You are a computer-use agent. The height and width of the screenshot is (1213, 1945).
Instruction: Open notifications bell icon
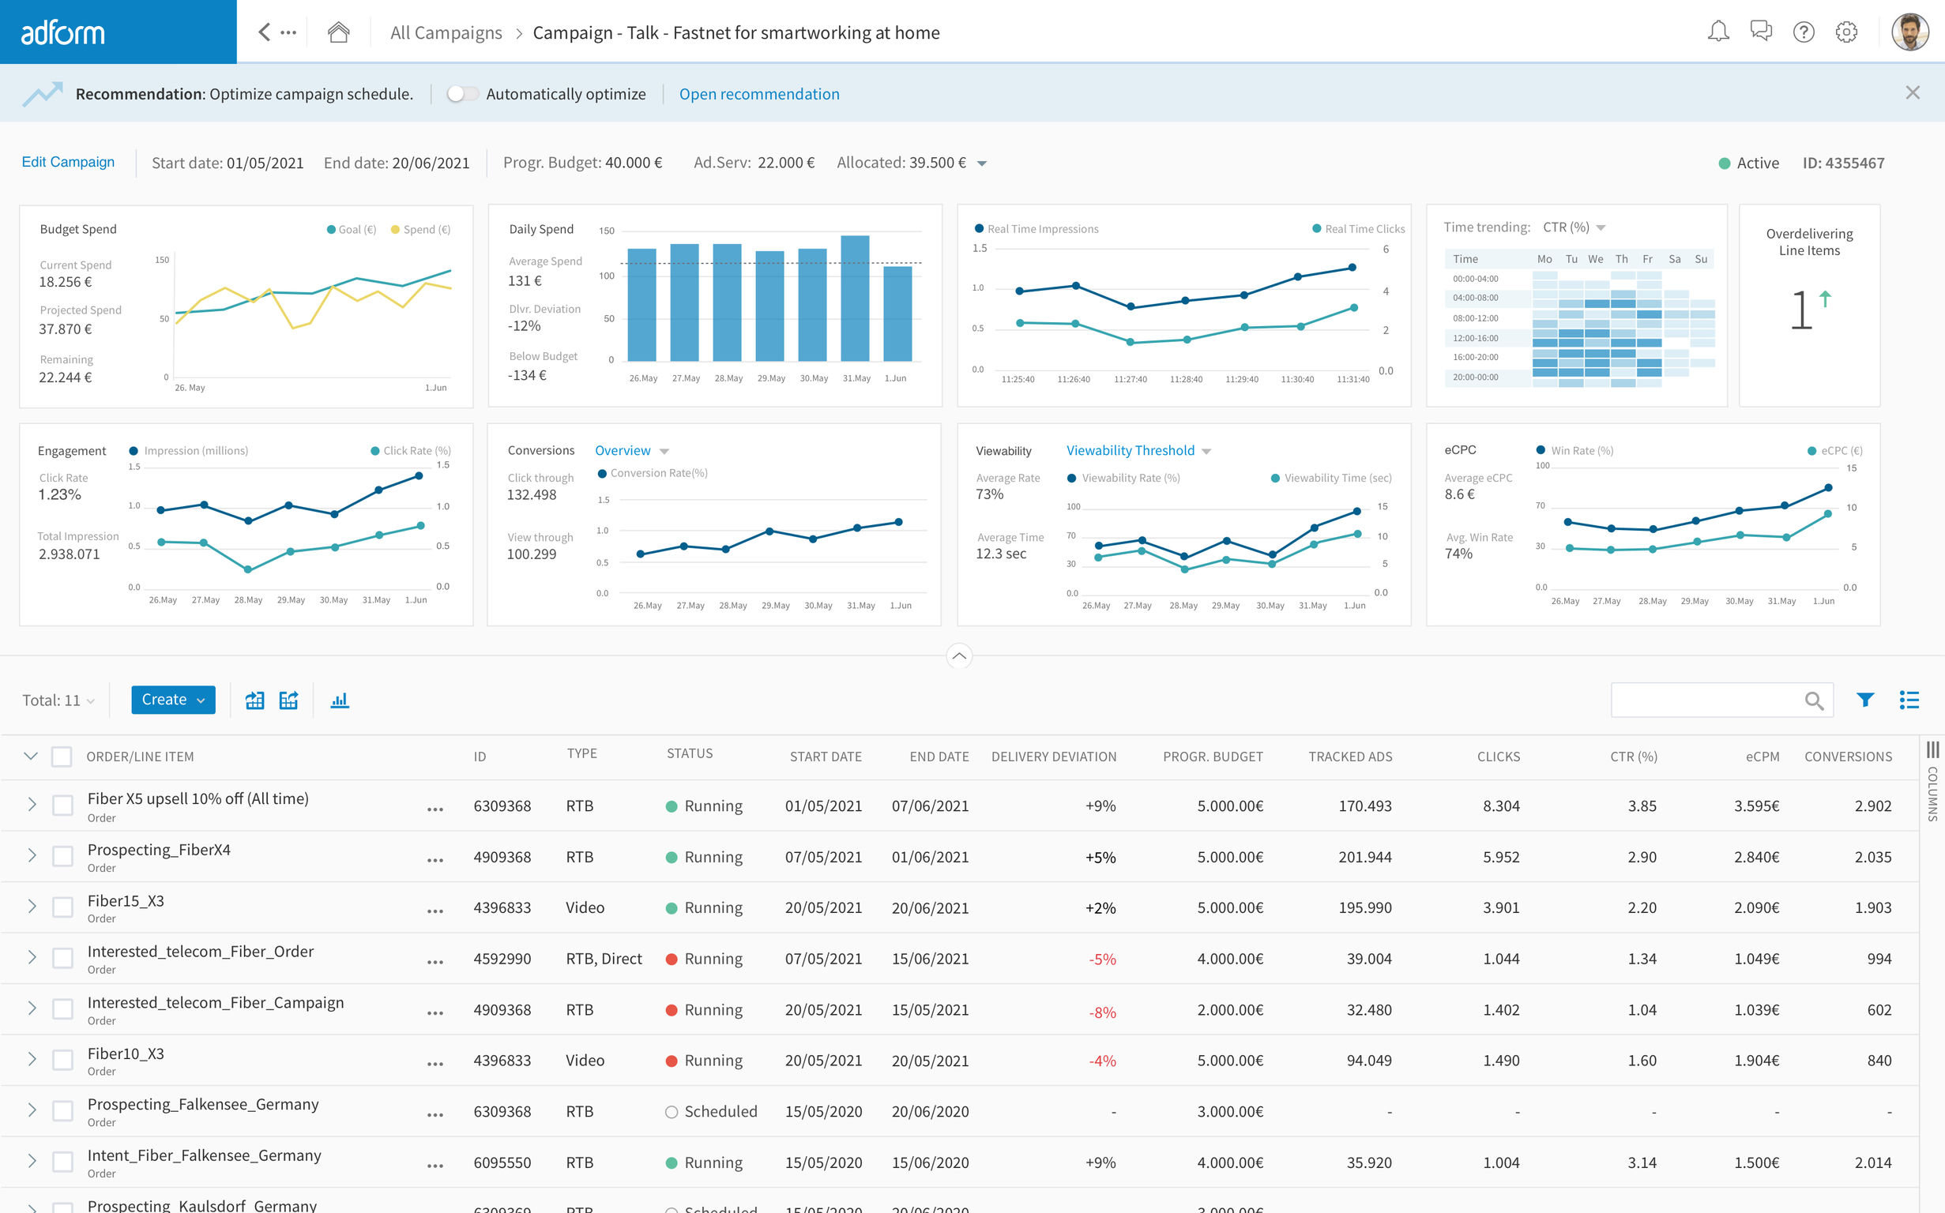[x=1718, y=32]
